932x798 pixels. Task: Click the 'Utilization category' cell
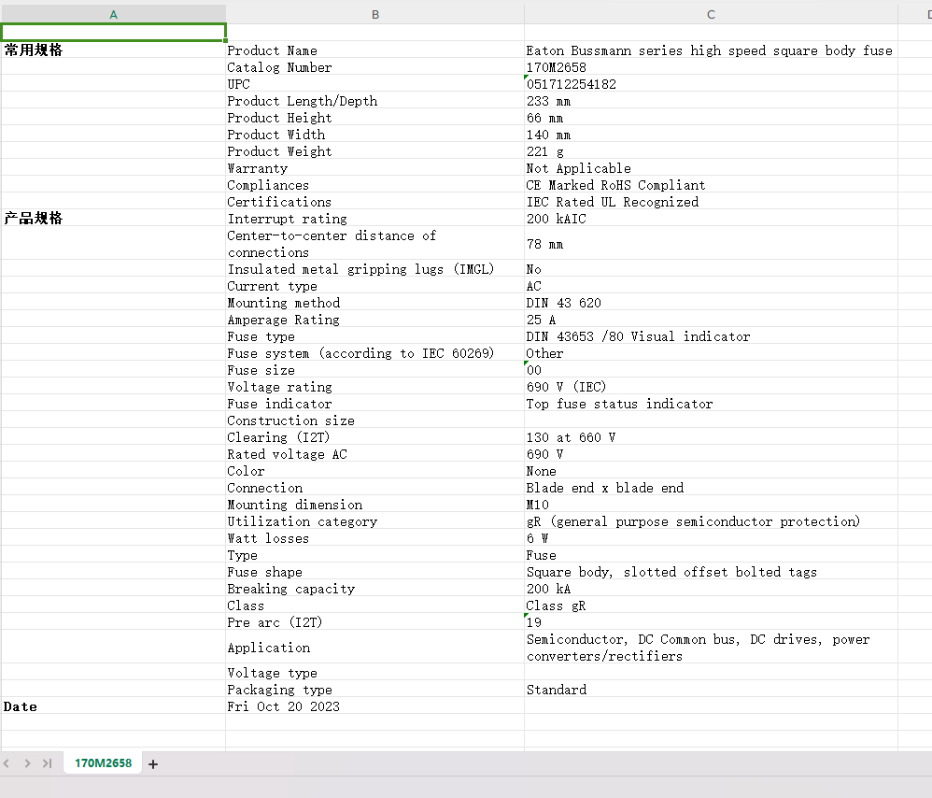coord(375,521)
